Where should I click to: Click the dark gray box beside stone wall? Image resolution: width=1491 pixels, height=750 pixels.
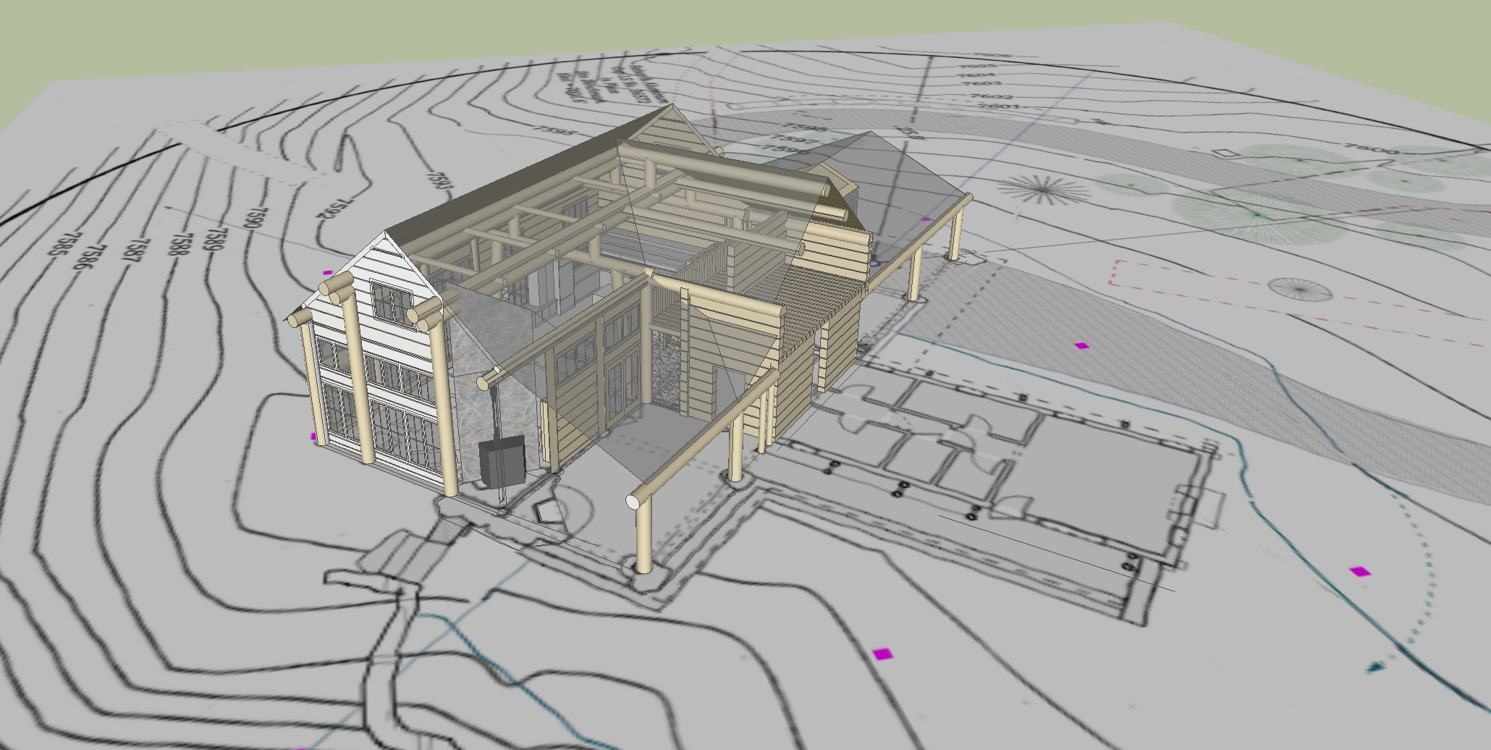[x=502, y=460]
